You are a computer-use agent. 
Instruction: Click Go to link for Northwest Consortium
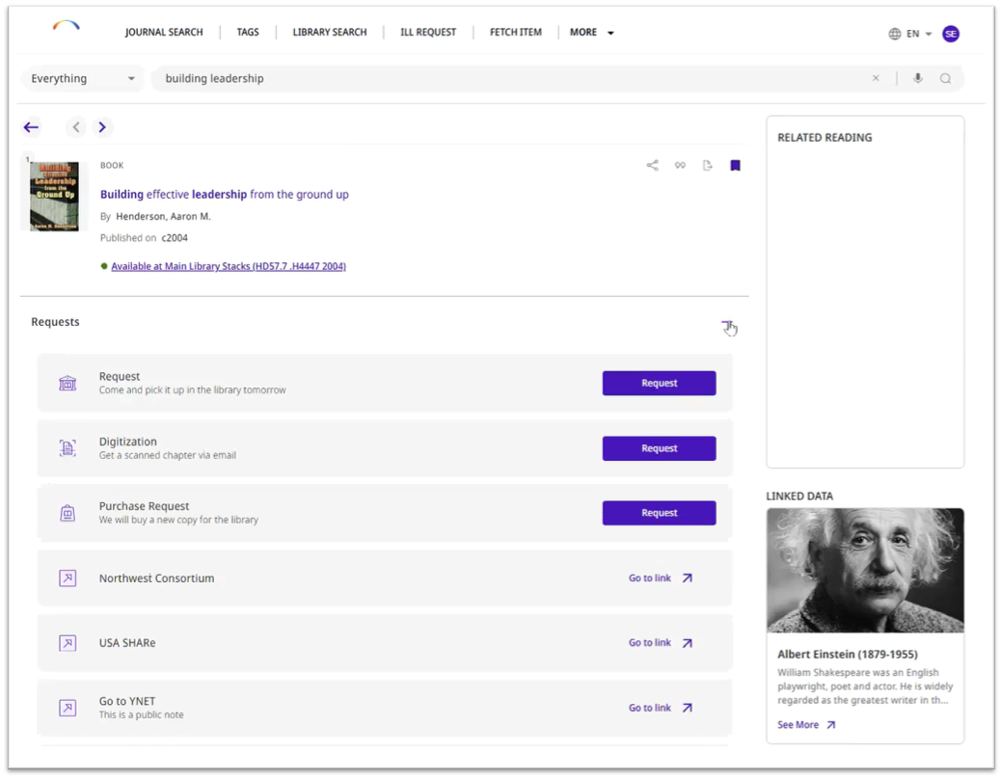tap(661, 578)
